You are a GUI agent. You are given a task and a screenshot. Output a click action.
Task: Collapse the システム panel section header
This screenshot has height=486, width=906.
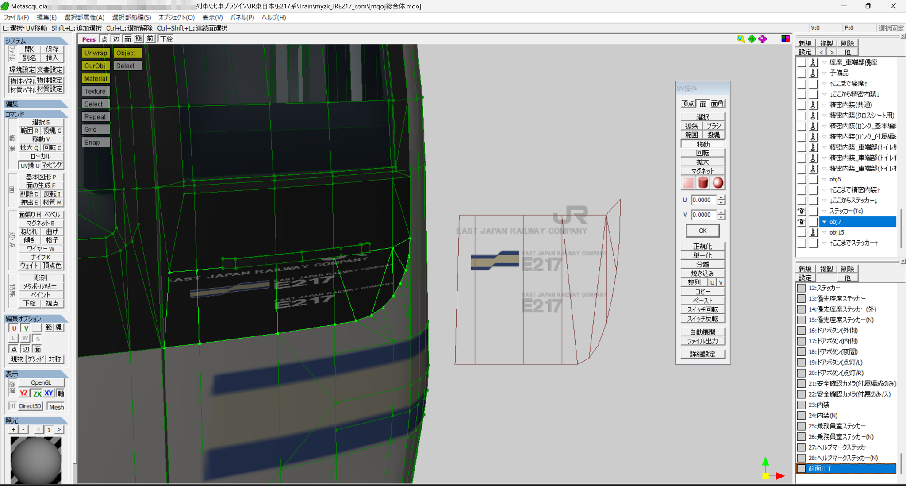36,41
